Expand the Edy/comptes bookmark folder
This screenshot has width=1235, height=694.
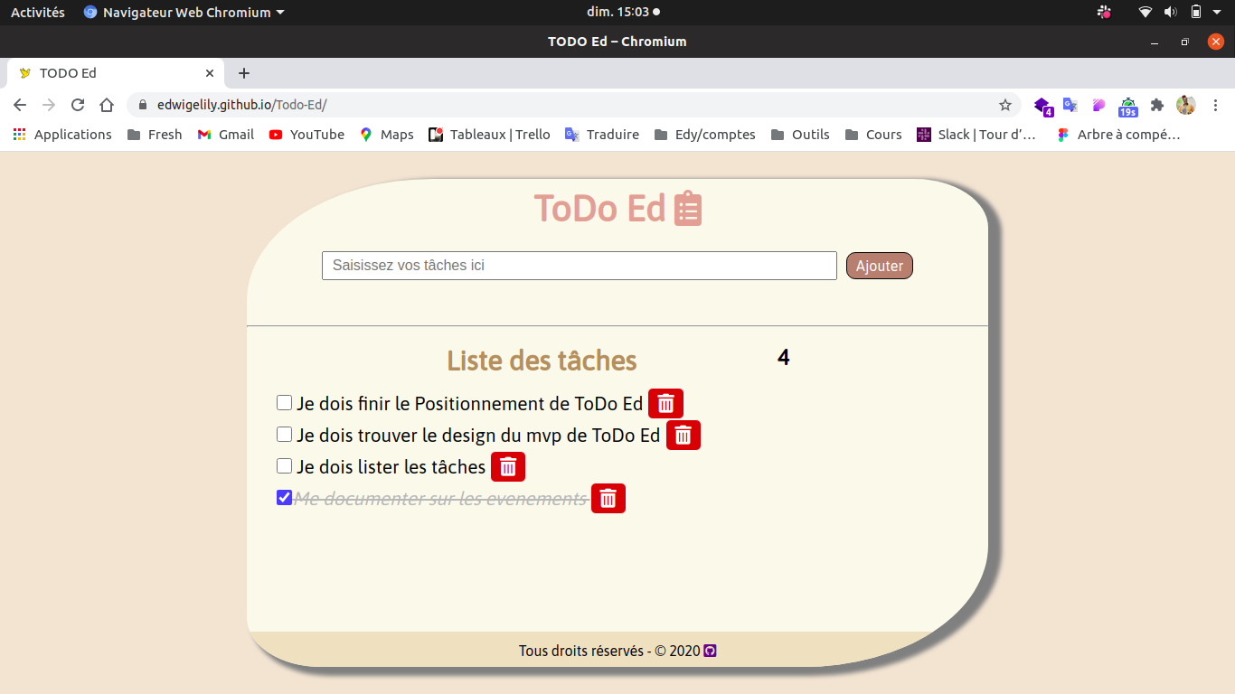tap(704, 135)
